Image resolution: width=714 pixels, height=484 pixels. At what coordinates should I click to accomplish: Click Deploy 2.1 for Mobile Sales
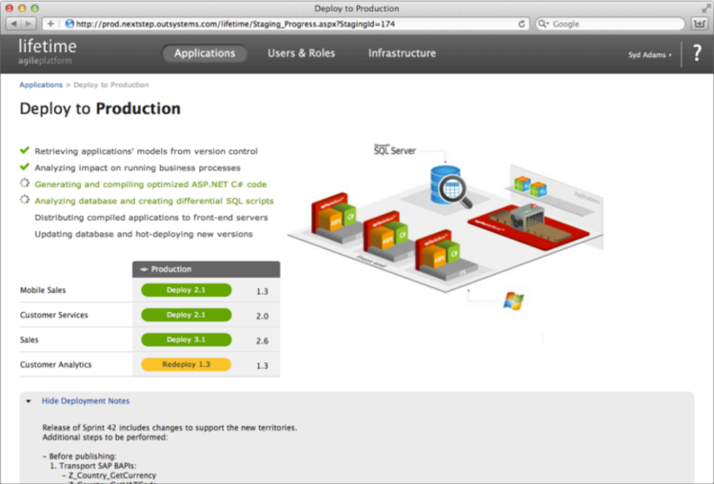coord(187,290)
